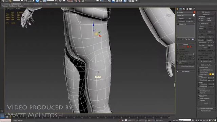Select Polygon sub-object level icon
Screen dimensions: 217x122
(188, 47)
